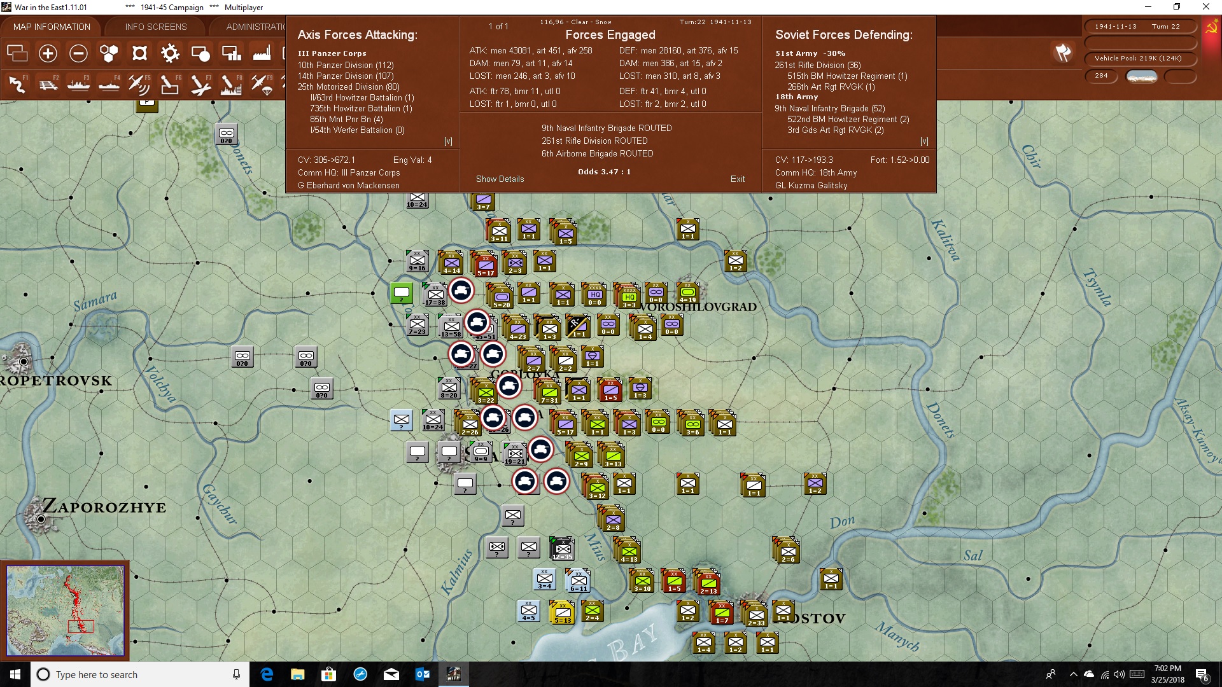Select F9 air transport mode
This screenshot has width=1222, height=687.
click(x=262, y=84)
